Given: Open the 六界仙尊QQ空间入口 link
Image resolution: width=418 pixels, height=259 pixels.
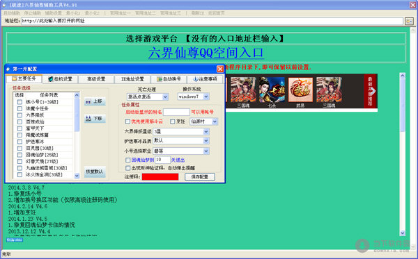Looking at the screenshot, I should 206,53.
